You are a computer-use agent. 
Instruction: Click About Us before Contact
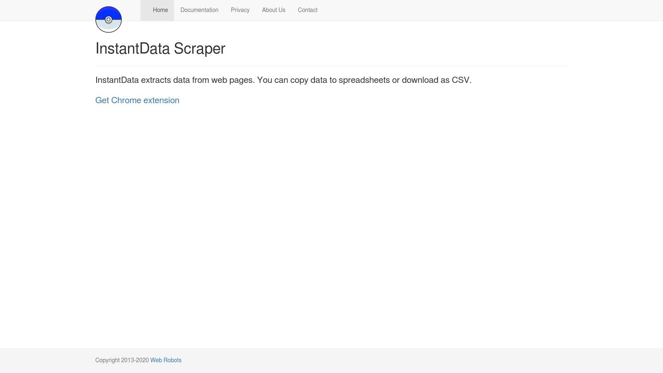[x=273, y=10]
